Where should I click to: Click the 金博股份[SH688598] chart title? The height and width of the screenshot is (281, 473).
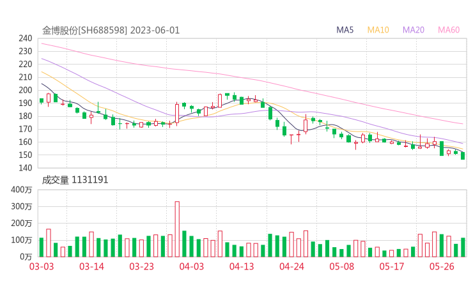(85, 30)
